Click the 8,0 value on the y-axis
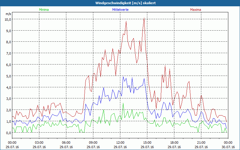 coord(7,42)
